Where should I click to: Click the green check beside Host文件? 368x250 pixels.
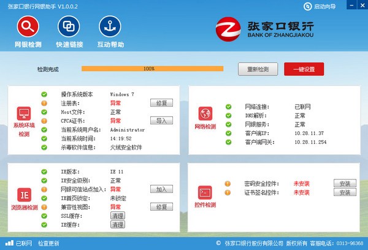pos(44,112)
